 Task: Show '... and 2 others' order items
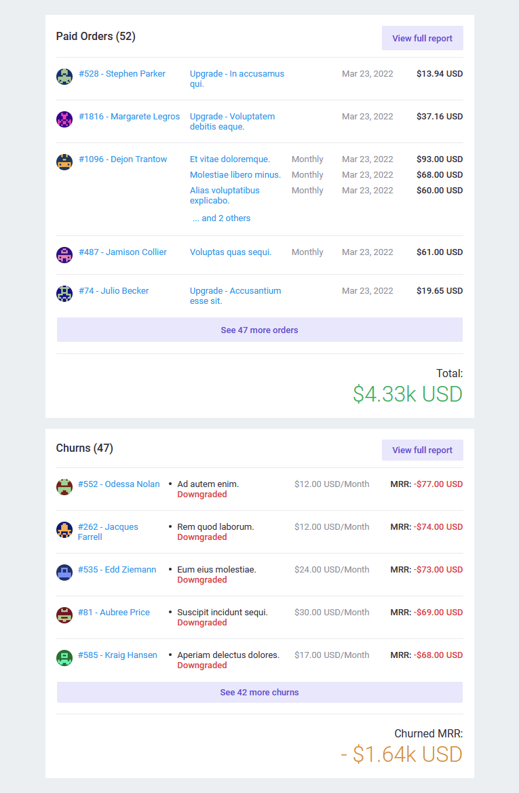coord(221,218)
